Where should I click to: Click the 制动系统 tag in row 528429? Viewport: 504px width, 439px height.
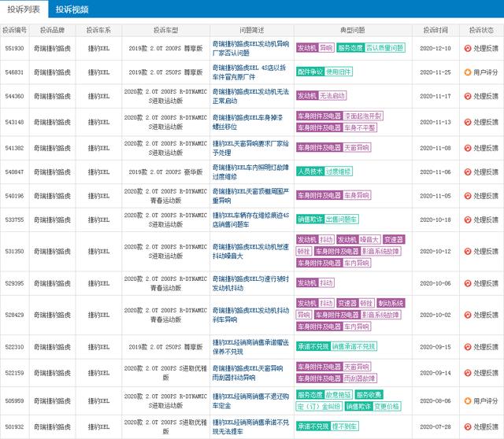[391, 303]
